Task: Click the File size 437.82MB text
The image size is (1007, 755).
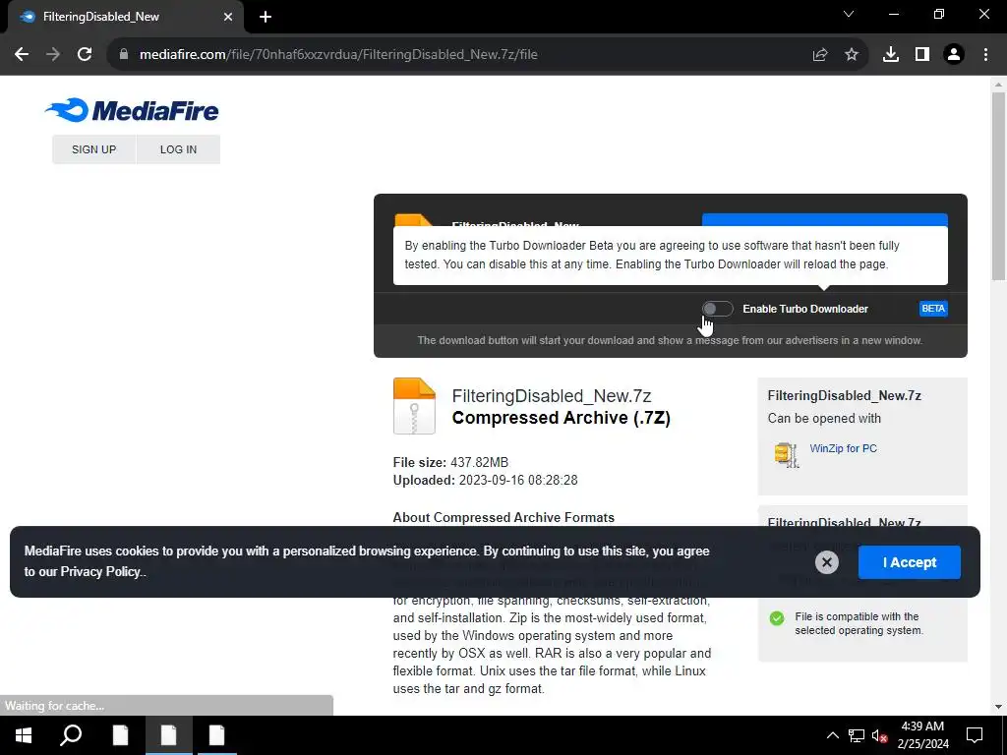Action: pos(450,462)
